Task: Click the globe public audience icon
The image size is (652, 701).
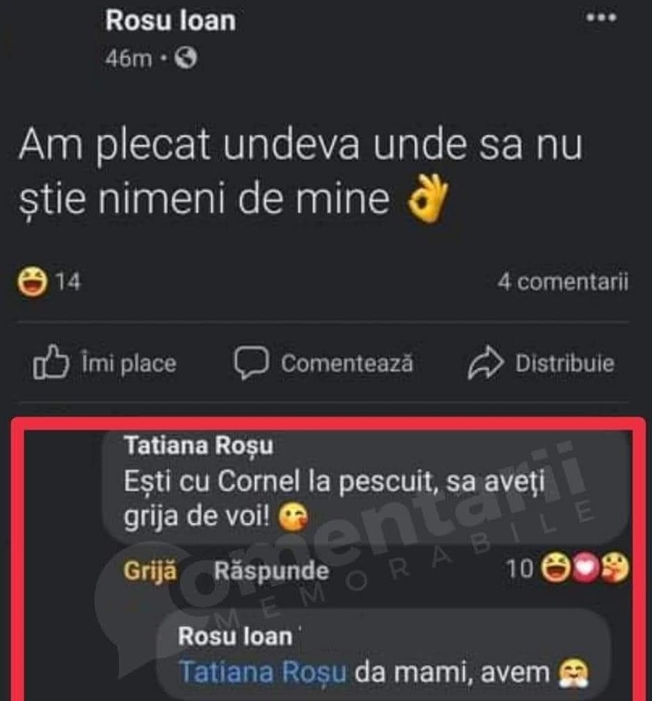Action: click(186, 58)
